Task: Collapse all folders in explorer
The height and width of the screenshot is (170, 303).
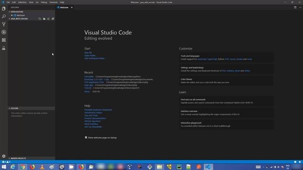Action: (x=53, y=19)
